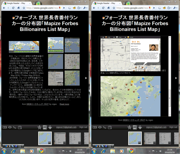Screen dimensions: 180x154
Task: Reload the page in the right window
Action: 103,8
